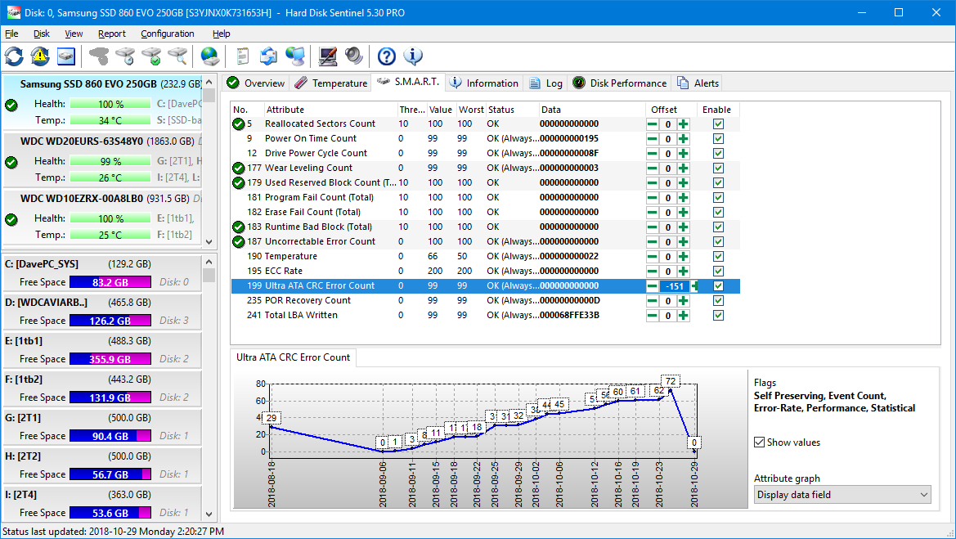Uncheck the Show values checkbox

pyautogui.click(x=759, y=442)
